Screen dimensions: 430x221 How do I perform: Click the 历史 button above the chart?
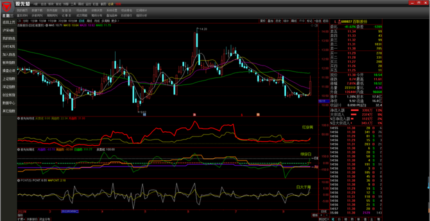(278, 21)
